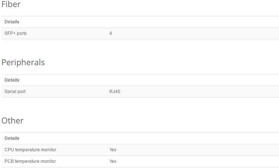Click empty area of SFP+ ports row
279x168 pixels.
pyautogui.click(x=196, y=33)
